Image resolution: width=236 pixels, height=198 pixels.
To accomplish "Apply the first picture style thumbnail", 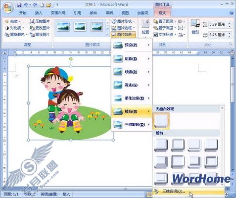I will (63, 27).
